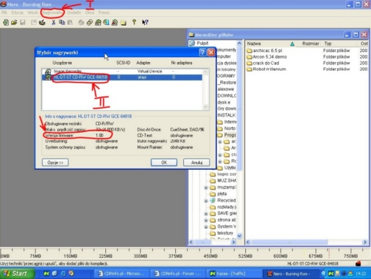This screenshot has height=279, width=371.
Task: Switch to CDRinfo.pl - Microso... taskbar button
Action: click(121, 273)
